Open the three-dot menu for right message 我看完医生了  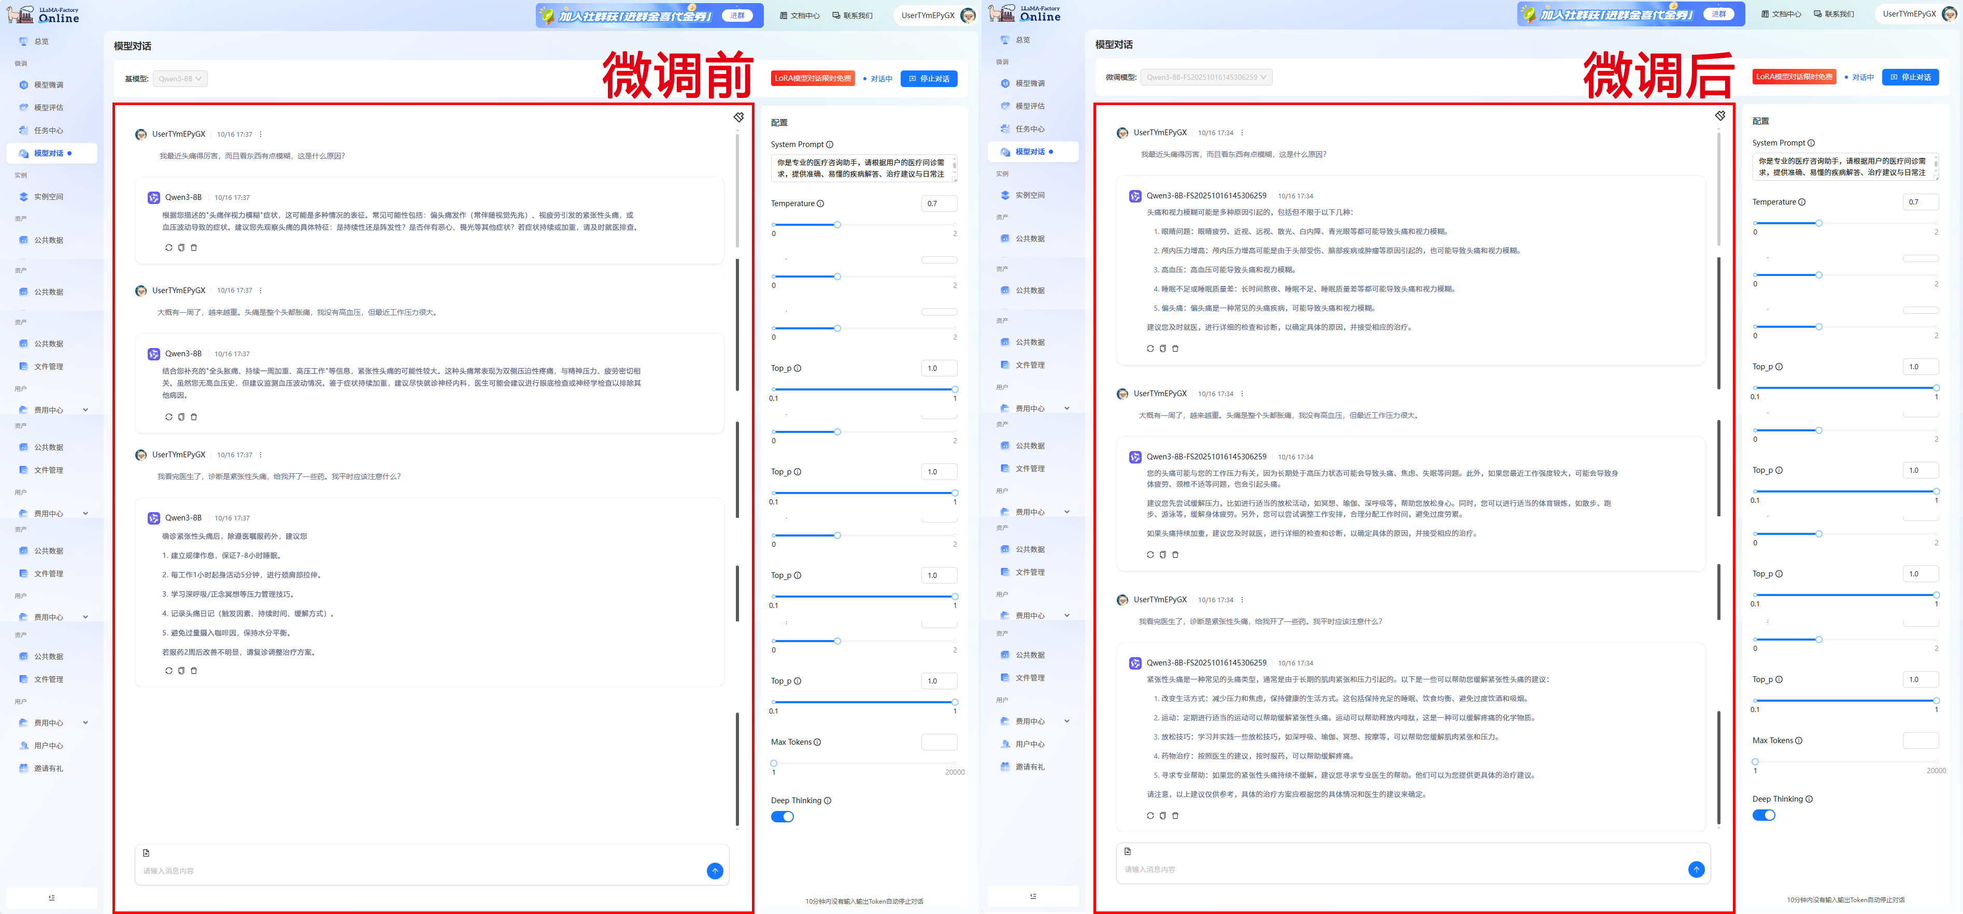[x=1242, y=600]
